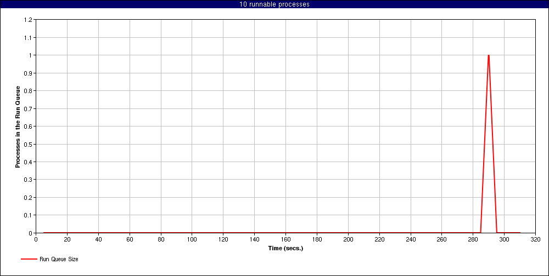Click the y-axis value 0.8
Image resolution: width=549 pixels, height=276 pixels.
[x=29, y=91]
